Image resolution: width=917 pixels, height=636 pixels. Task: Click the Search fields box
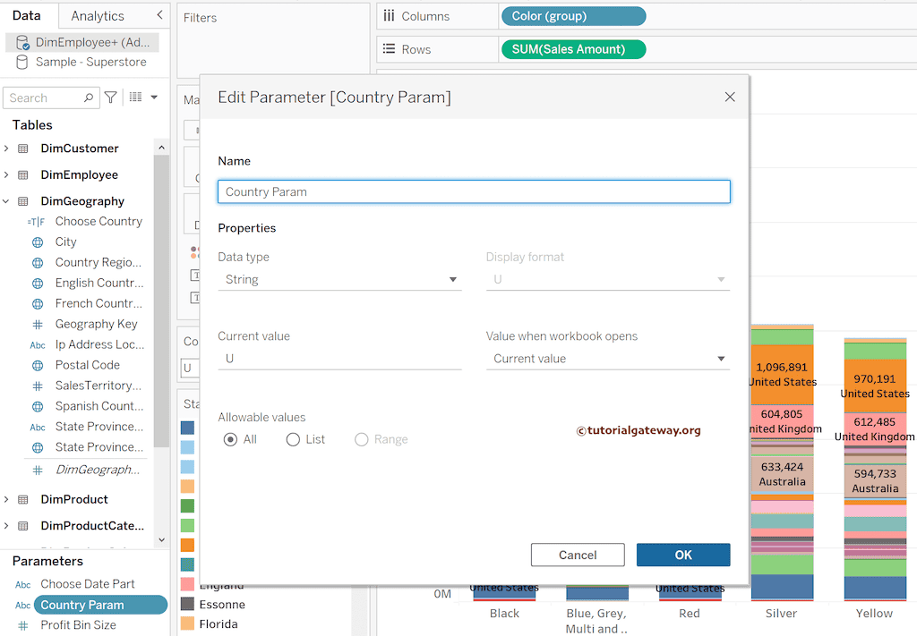pos(51,98)
